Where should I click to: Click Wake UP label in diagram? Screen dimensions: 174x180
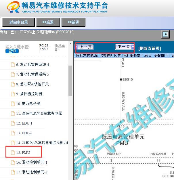pyautogui.click(x=114, y=154)
